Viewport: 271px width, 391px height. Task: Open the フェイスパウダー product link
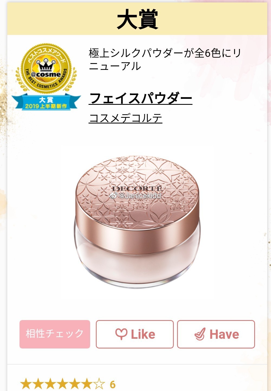pos(141,98)
